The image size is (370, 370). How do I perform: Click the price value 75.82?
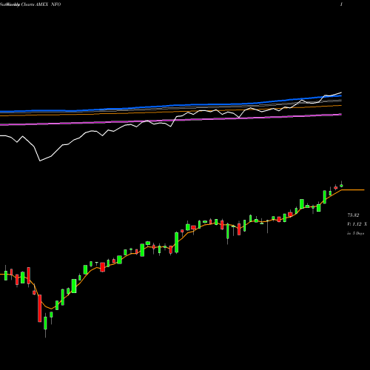tap(353, 215)
